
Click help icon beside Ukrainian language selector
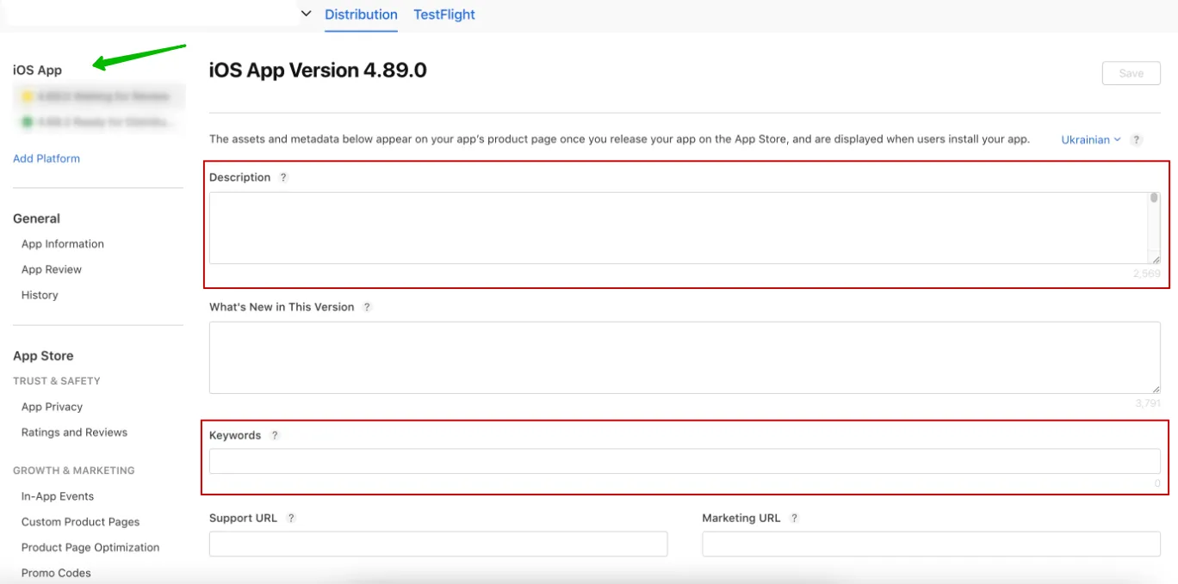(x=1137, y=139)
